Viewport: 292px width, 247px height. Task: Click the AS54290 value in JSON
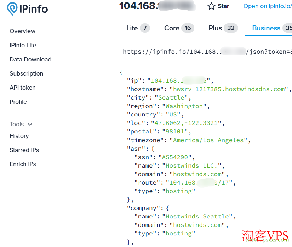175,157
